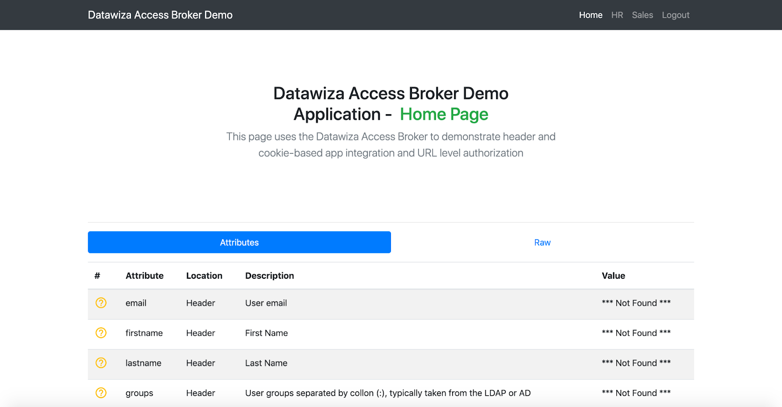This screenshot has height=407, width=782.
Task: Click the question mark icon beside groups
Action: 101,393
